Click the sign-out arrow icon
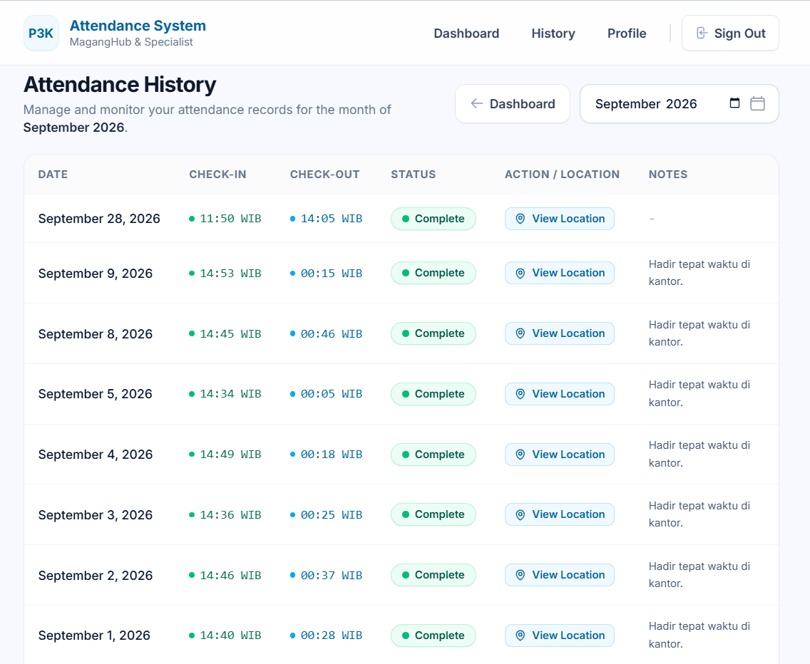 pyautogui.click(x=702, y=33)
